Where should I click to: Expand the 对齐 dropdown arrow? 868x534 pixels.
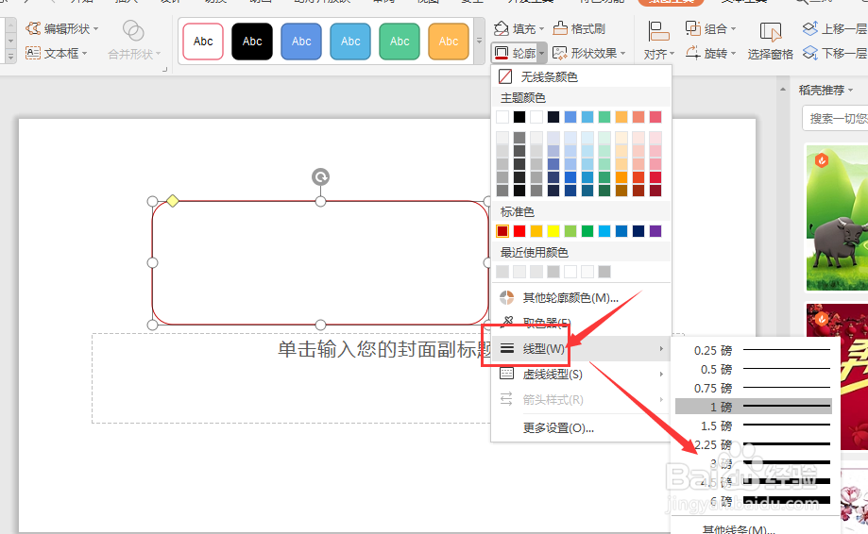point(672,54)
